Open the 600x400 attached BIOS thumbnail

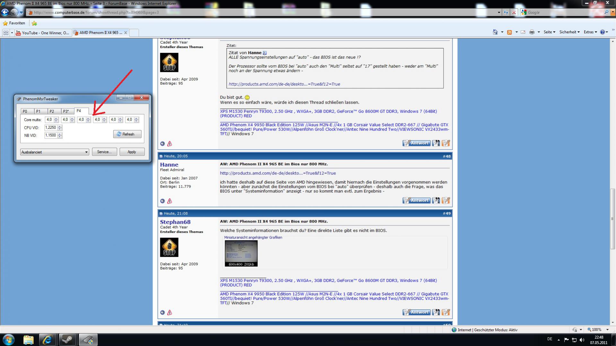click(x=241, y=253)
